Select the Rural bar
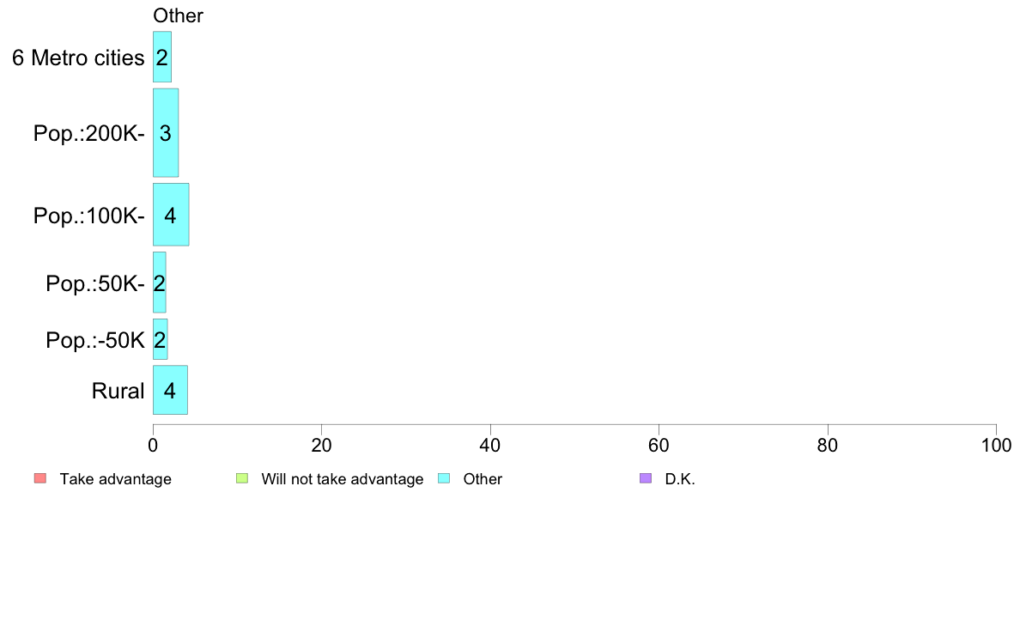 point(171,390)
